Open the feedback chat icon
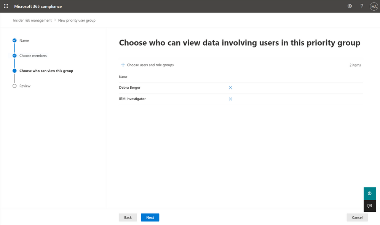 tap(369, 206)
